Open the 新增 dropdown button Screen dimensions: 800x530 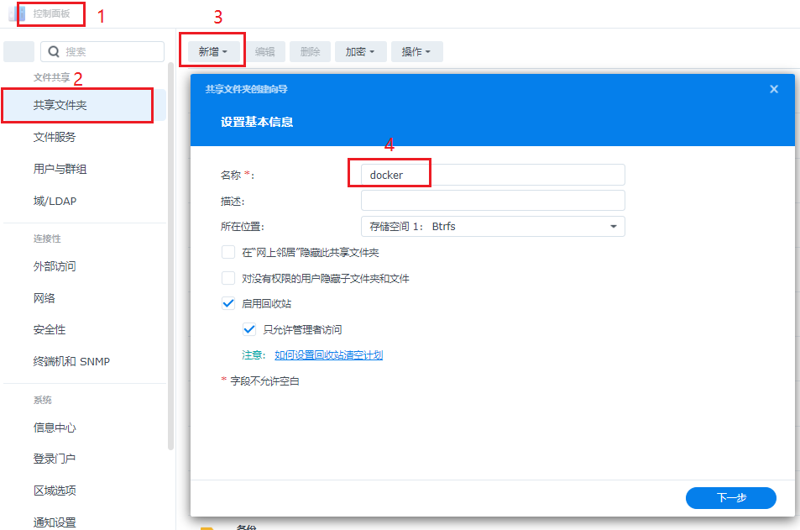click(x=212, y=51)
